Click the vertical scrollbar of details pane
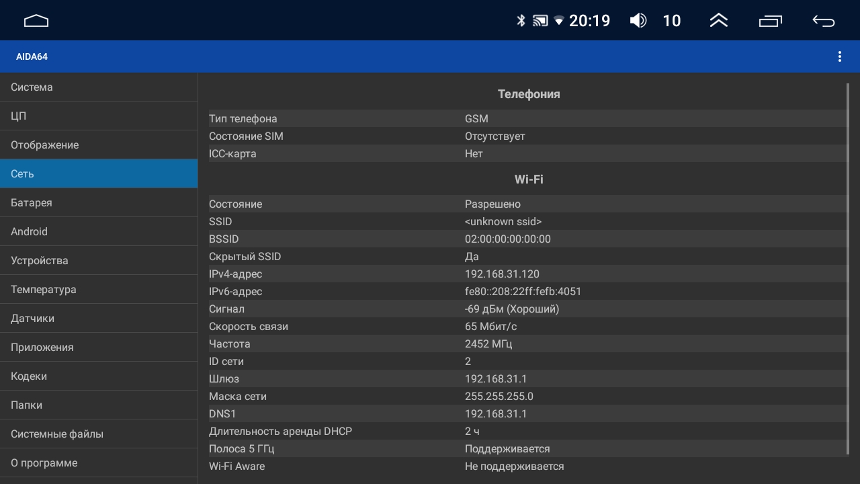Screen dimensions: 860x484 coord(848,269)
